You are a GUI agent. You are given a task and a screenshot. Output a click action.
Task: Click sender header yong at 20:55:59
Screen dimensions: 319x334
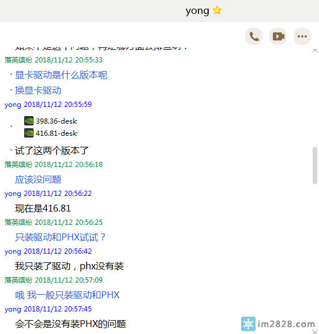[x=48, y=105]
